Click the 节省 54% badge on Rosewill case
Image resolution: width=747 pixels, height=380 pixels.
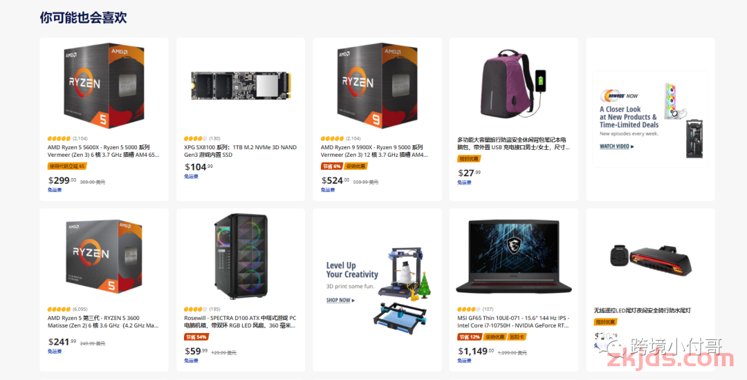[196, 337]
